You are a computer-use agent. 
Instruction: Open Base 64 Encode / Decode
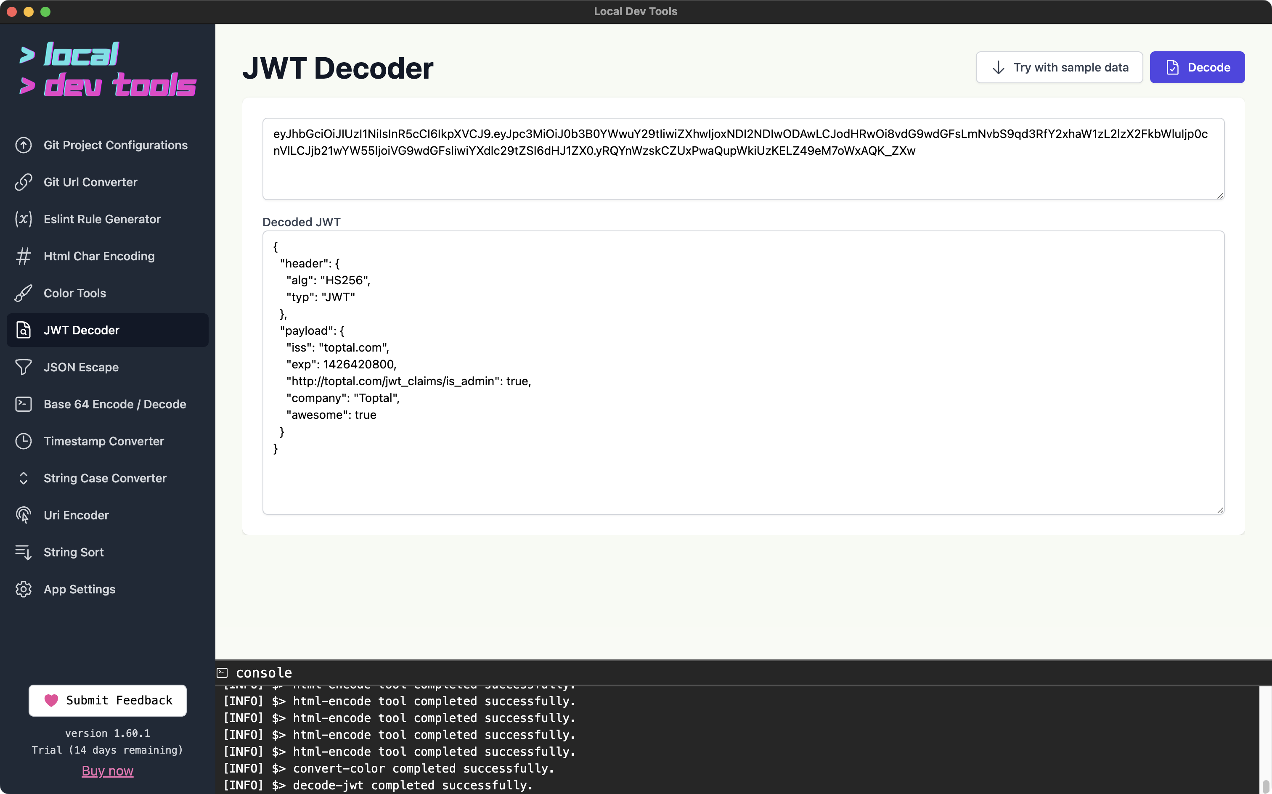click(108, 404)
